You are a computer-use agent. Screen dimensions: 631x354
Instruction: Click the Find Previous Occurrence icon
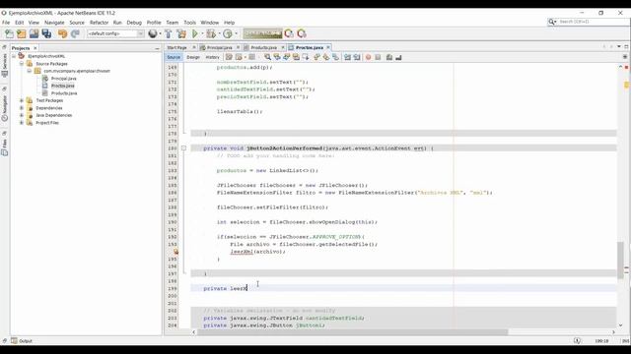(x=277, y=57)
